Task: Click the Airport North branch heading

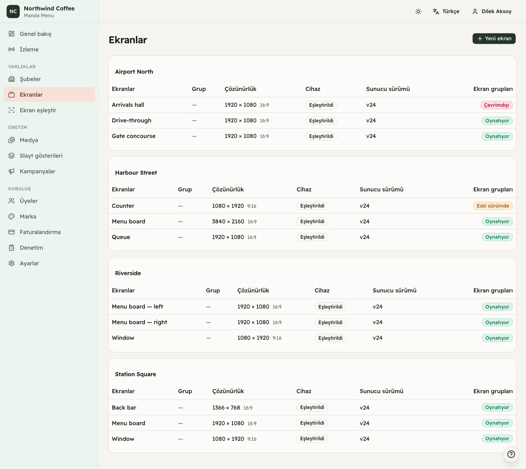Action: (134, 71)
